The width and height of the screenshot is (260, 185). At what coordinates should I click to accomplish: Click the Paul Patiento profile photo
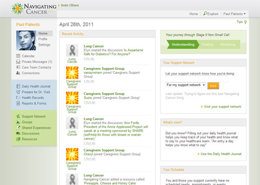[26, 41]
